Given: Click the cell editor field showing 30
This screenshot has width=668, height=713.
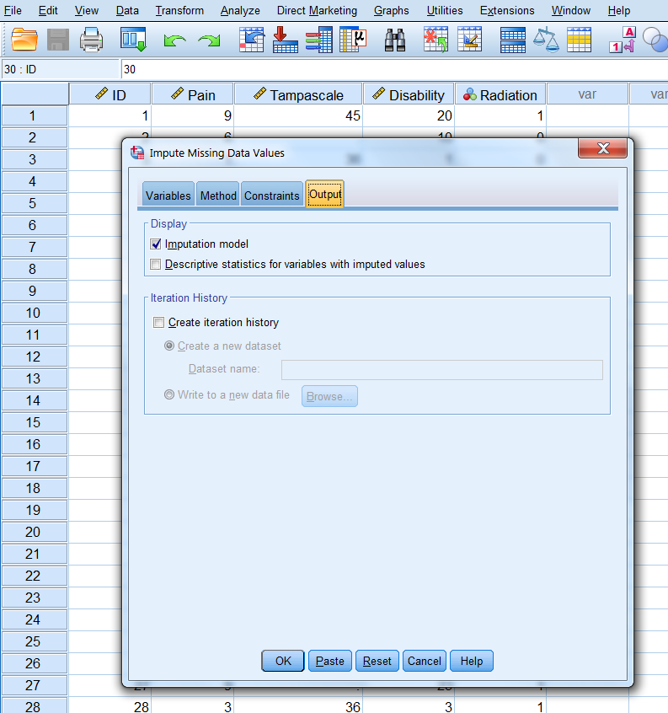Looking at the screenshot, I should [x=394, y=69].
